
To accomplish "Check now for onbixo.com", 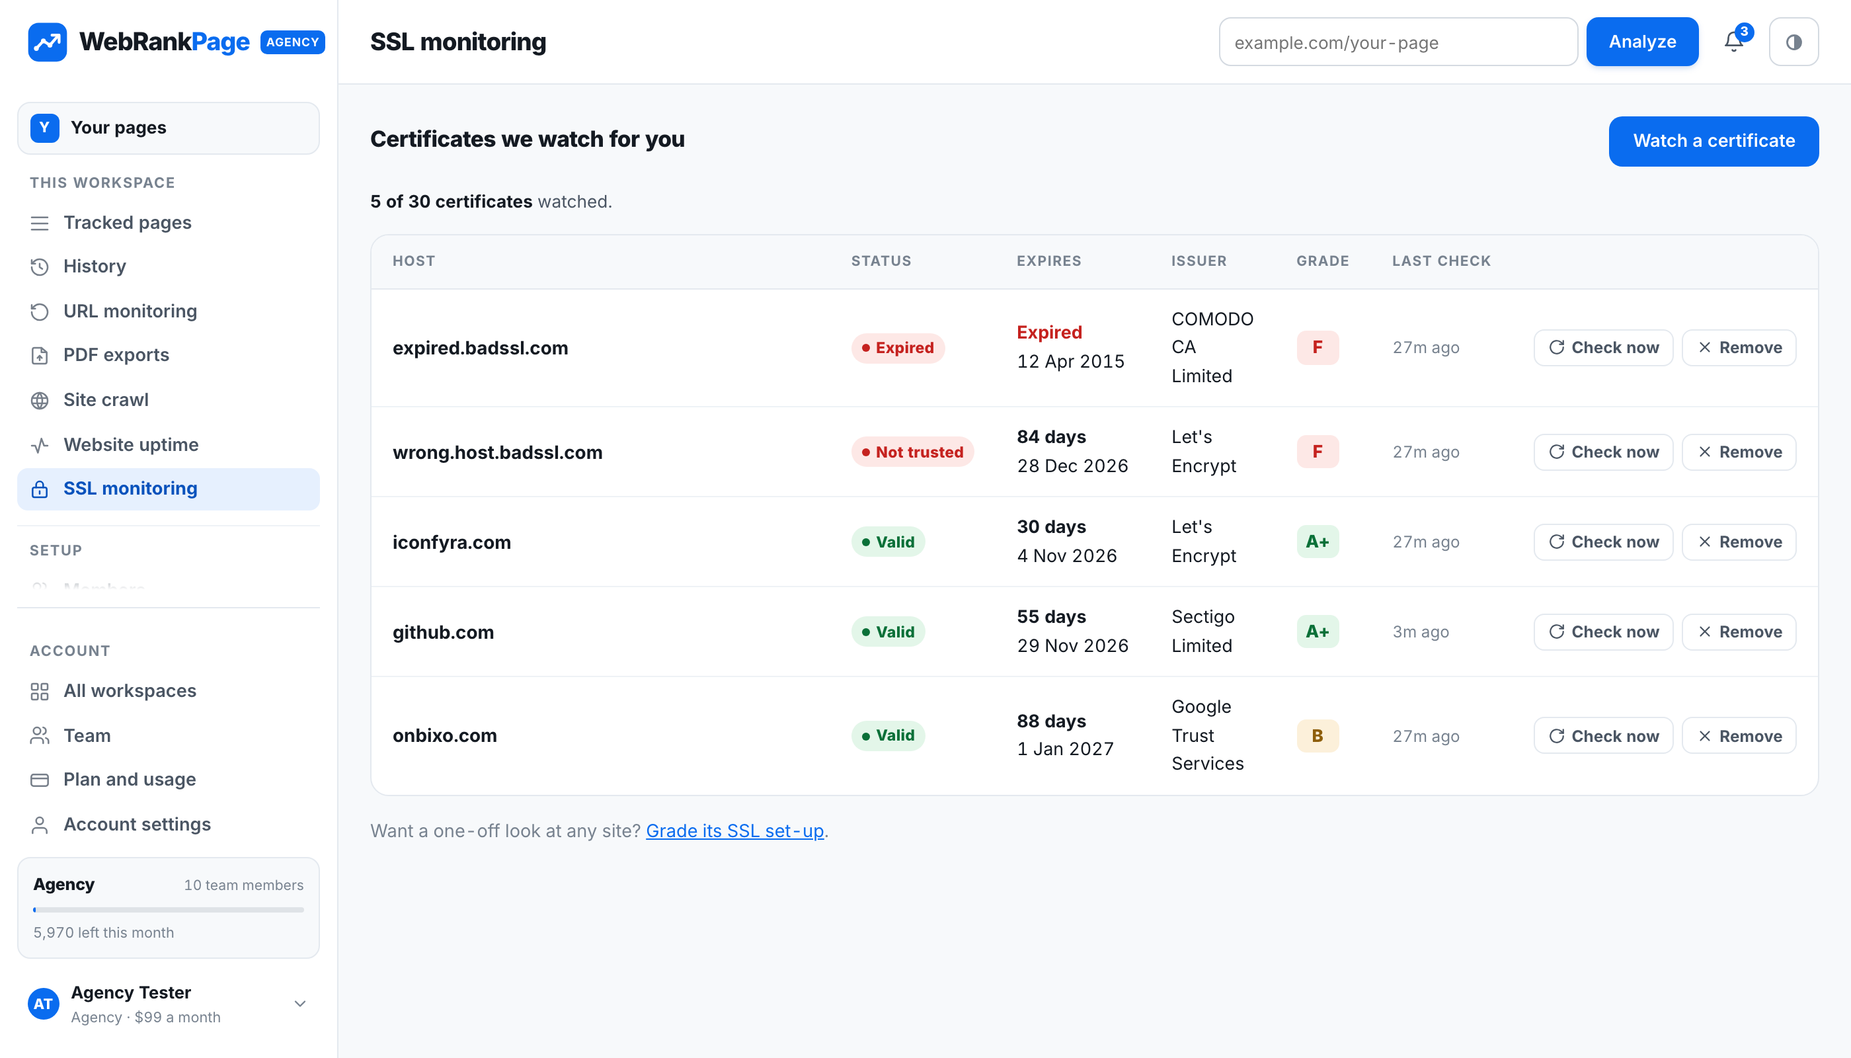I will click(1603, 736).
